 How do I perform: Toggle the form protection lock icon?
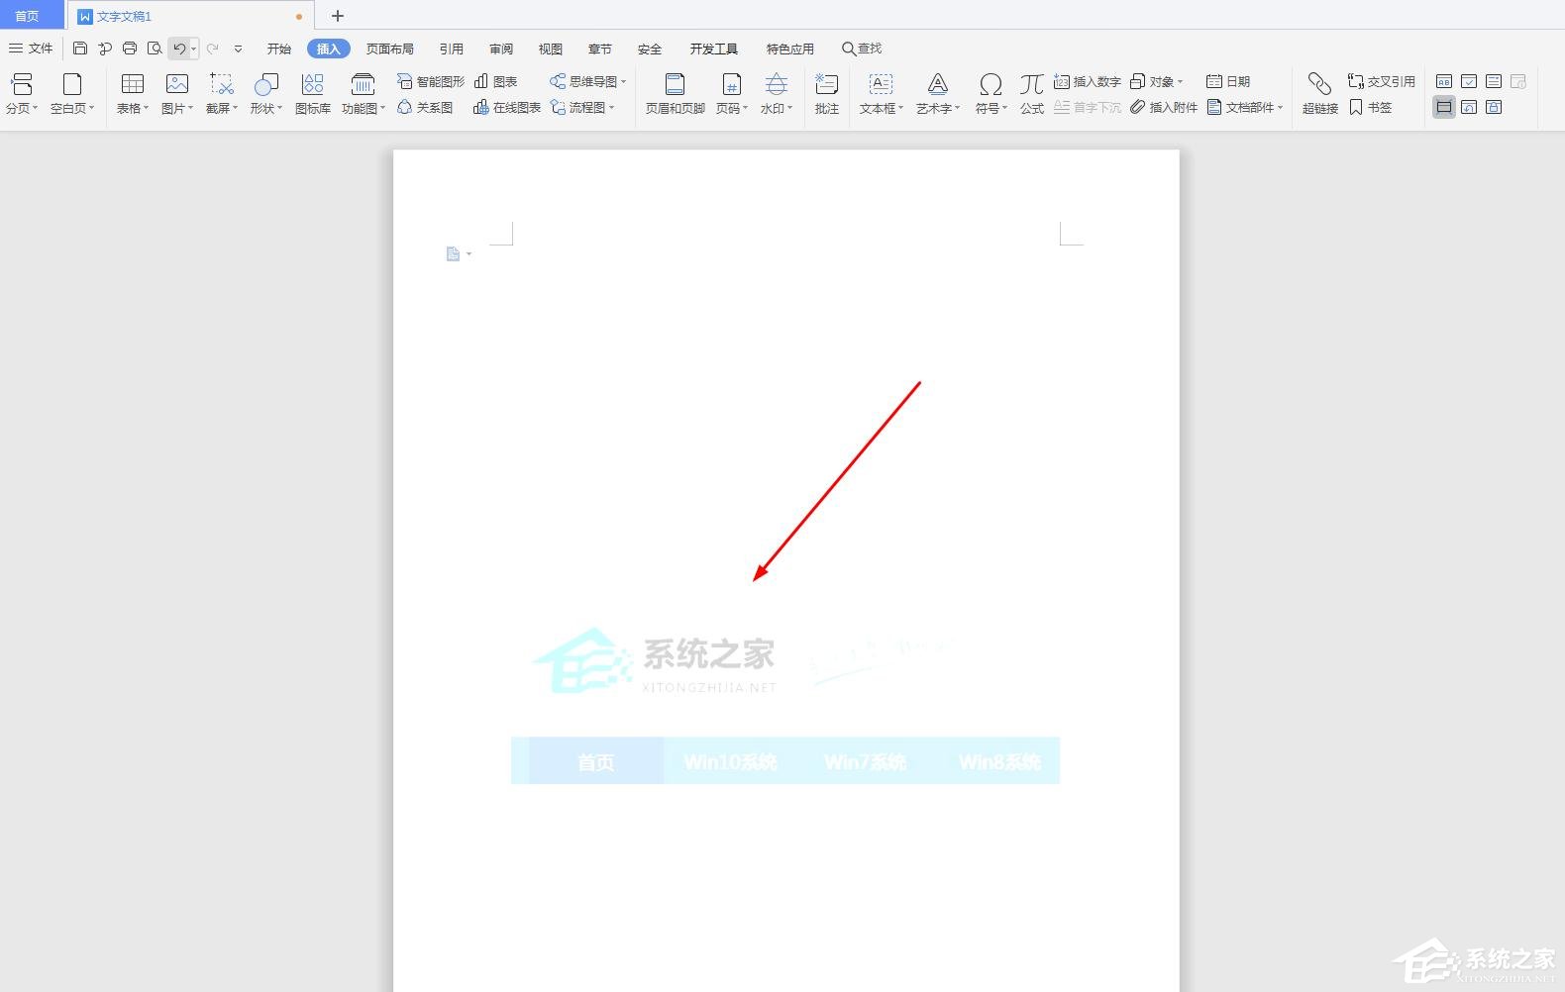1494,107
